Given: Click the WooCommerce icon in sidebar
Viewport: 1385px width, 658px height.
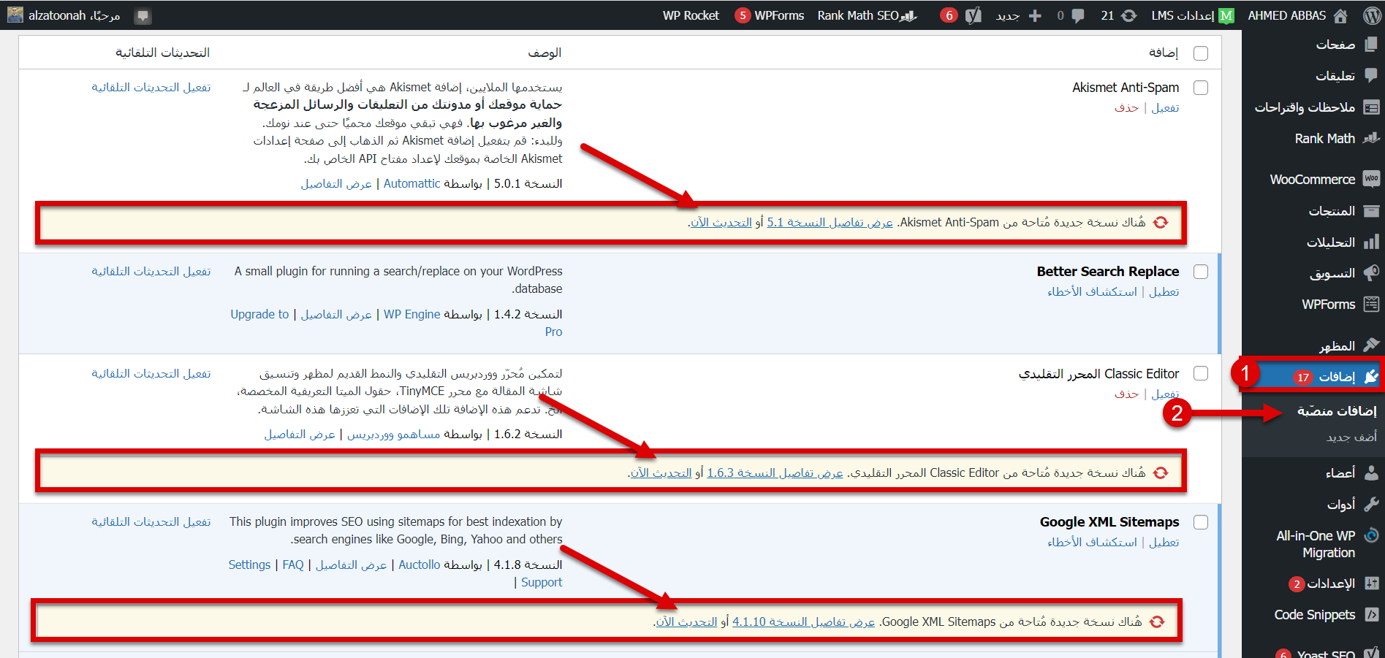Looking at the screenshot, I should [1371, 179].
